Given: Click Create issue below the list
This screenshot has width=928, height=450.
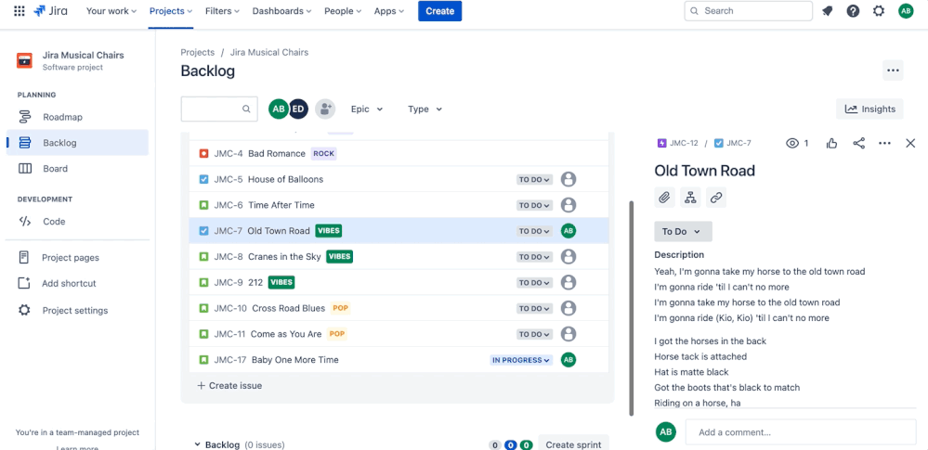Looking at the screenshot, I should [229, 386].
